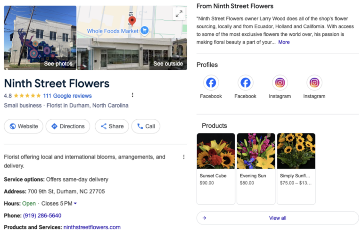
Task: Click the Website button
Action: tap(24, 126)
